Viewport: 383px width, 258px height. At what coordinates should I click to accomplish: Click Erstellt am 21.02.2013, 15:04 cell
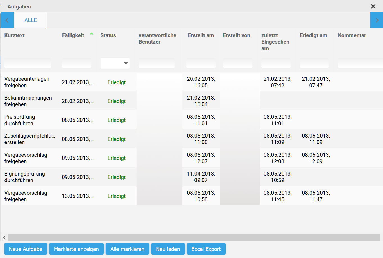(201, 101)
